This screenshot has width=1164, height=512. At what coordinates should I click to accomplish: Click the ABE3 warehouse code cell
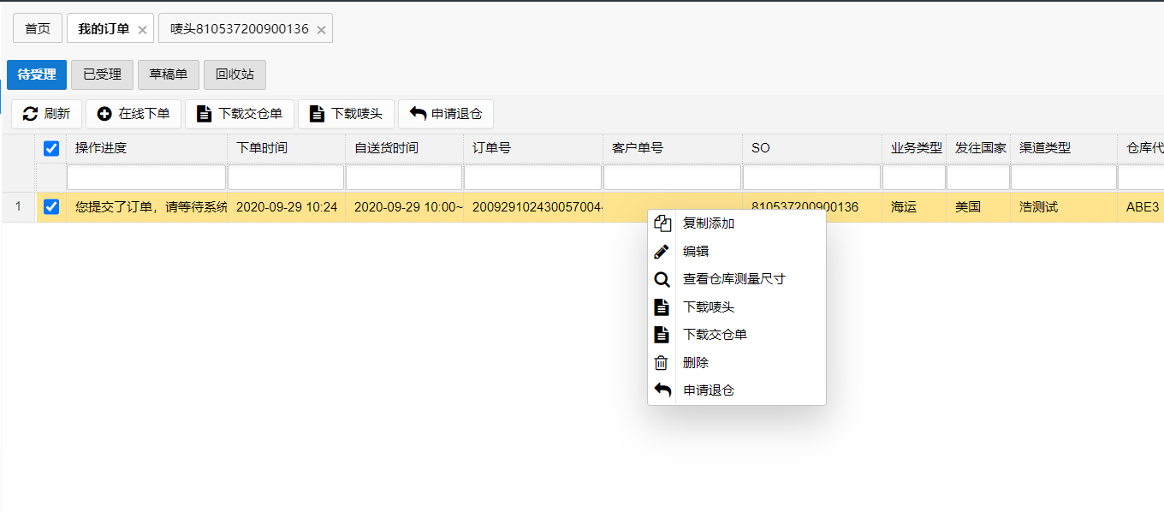coord(1141,207)
